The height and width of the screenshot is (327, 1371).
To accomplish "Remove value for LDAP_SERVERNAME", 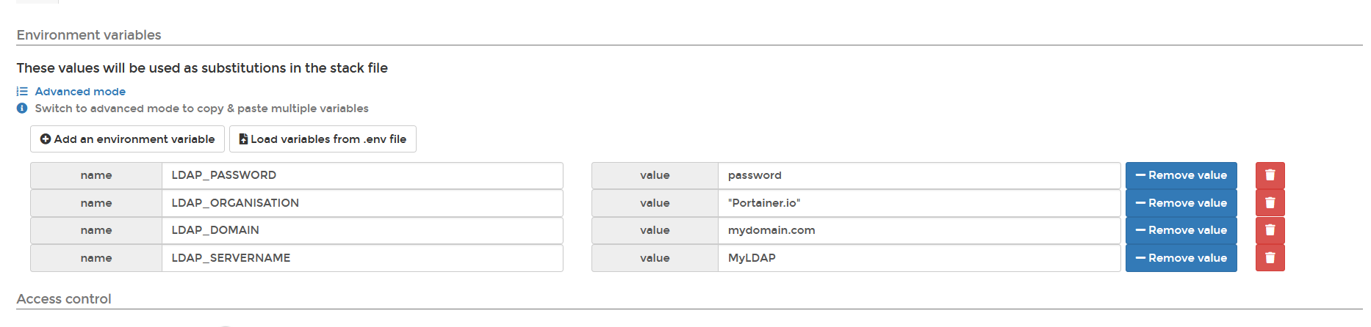I will pos(1181,258).
